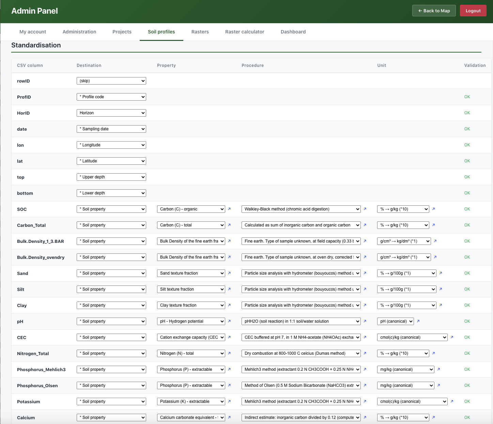
Task: Open Carbon_Total unit dropdown
Action: (x=403, y=225)
